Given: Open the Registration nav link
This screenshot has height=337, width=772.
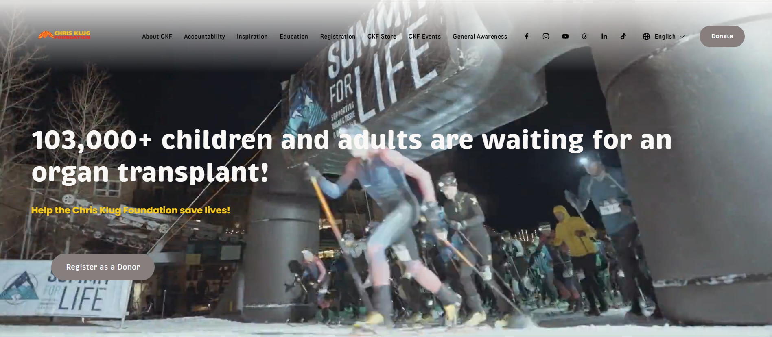Looking at the screenshot, I should (x=337, y=37).
